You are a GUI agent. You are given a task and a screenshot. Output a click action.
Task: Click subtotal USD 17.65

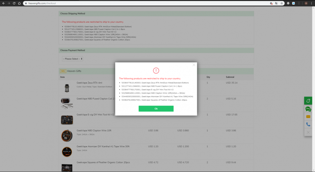[x=231, y=114]
